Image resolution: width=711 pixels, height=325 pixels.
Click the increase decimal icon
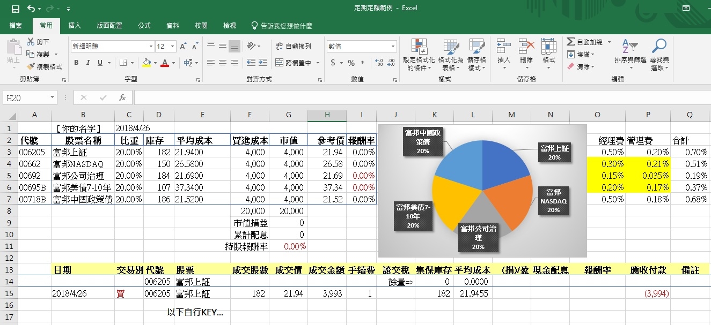[379, 63]
